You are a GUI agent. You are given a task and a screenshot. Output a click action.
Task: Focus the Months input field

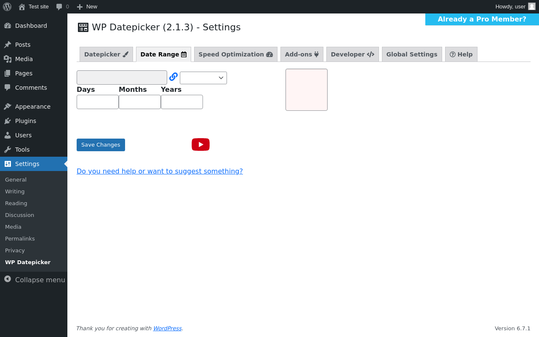(140, 102)
